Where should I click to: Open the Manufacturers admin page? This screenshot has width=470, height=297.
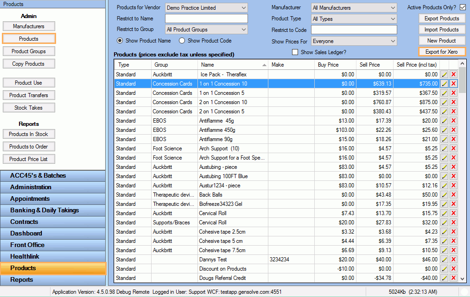click(x=29, y=26)
